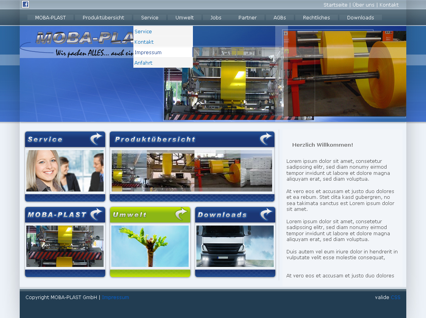Follow the CSS validation link in the footer
The width and height of the screenshot is (426, 318).
click(x=395, y=297)
